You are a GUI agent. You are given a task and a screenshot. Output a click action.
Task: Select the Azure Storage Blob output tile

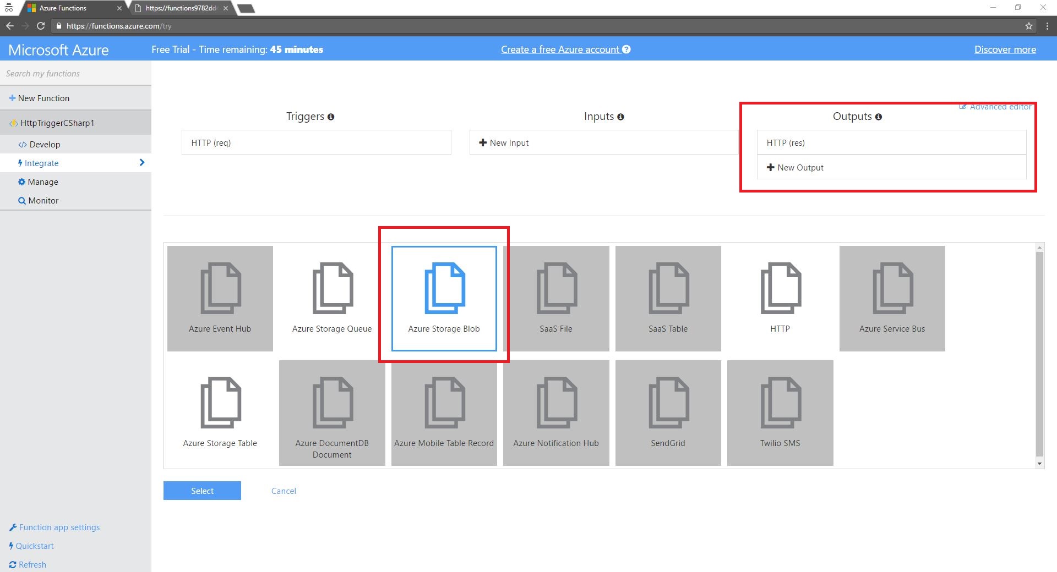point(444,298)
